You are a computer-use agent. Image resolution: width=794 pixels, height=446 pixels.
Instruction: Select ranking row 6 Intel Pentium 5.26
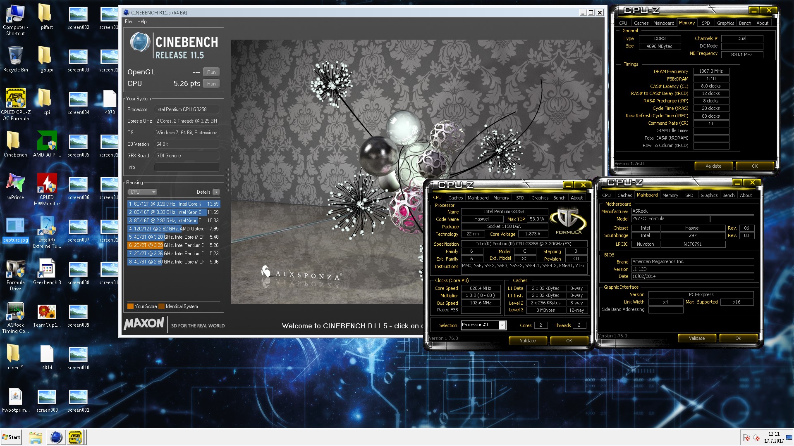coord(174,245)
